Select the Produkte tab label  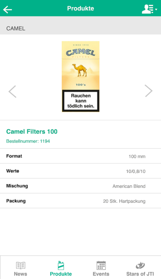pos(61,274)
